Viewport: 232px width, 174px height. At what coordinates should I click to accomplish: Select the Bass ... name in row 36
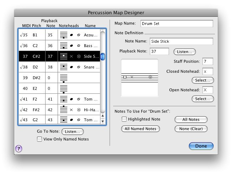91,46
